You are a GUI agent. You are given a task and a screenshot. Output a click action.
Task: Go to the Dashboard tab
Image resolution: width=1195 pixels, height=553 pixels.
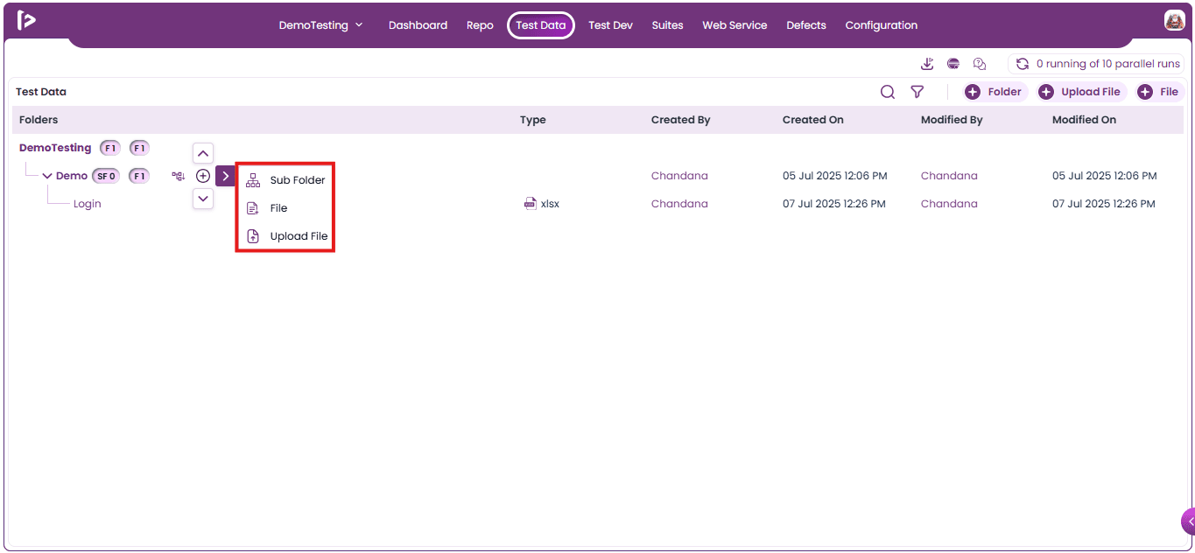click(418, 25)
